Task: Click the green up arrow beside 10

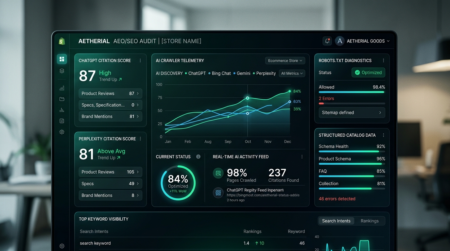Action: click(x=257, y=243)
